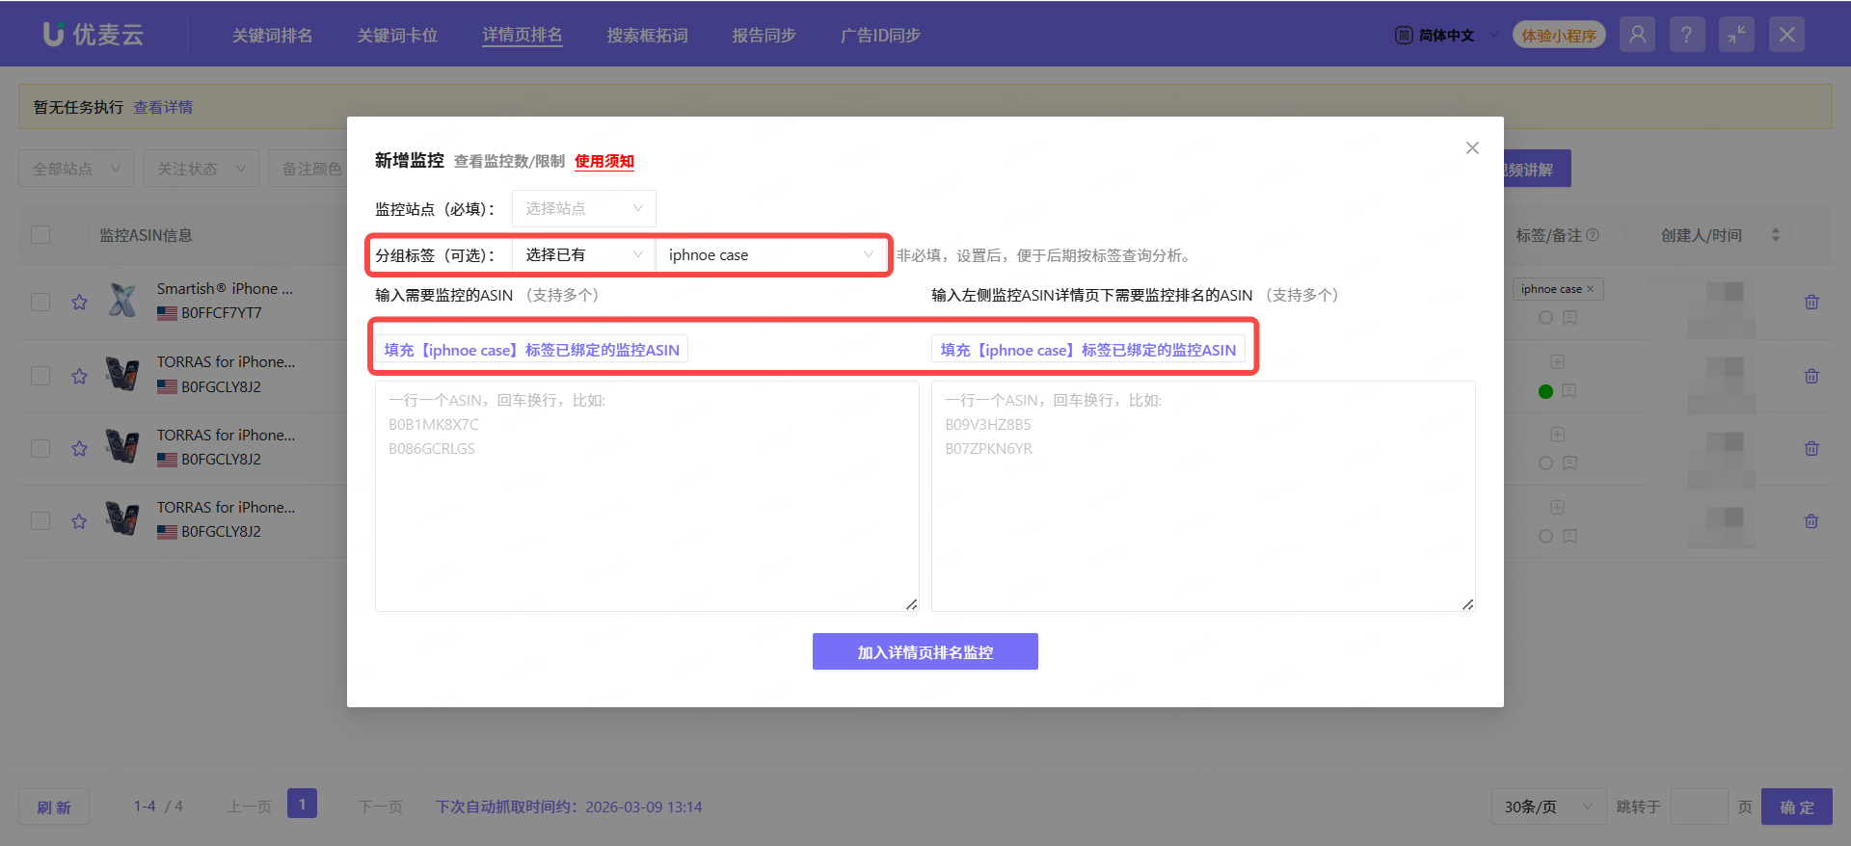Click the 下一页 pagination link
Screen dimensions: 1851x846
[381, 806]
